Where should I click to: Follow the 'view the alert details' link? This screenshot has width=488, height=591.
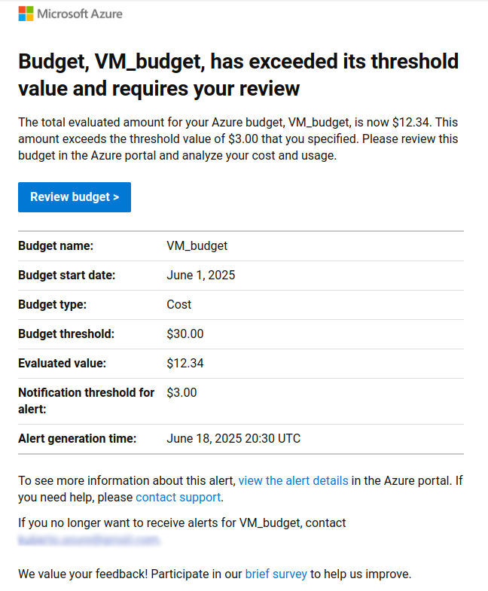tap(294, 480)
